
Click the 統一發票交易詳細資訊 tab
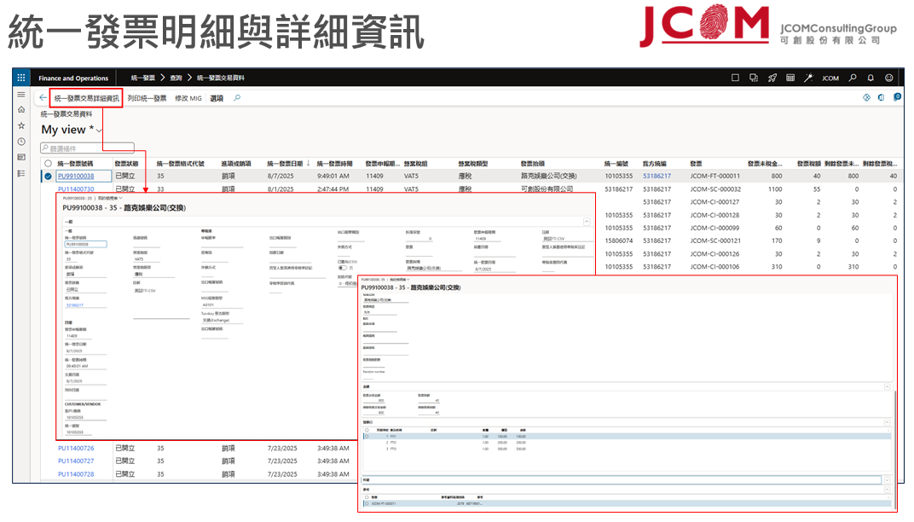click(x=86, y=98)
